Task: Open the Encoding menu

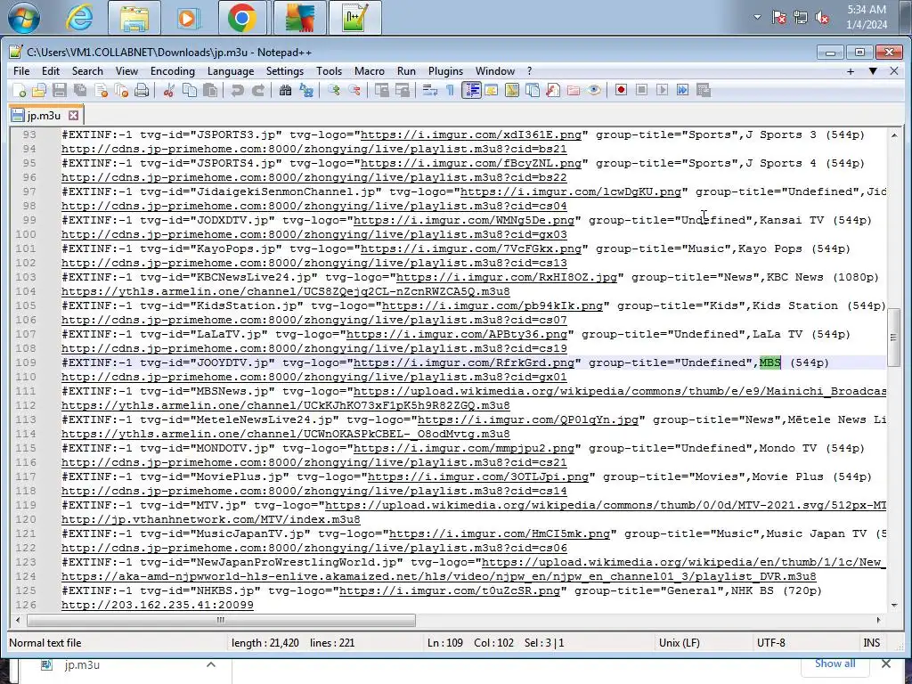Action: pos(173,71)
